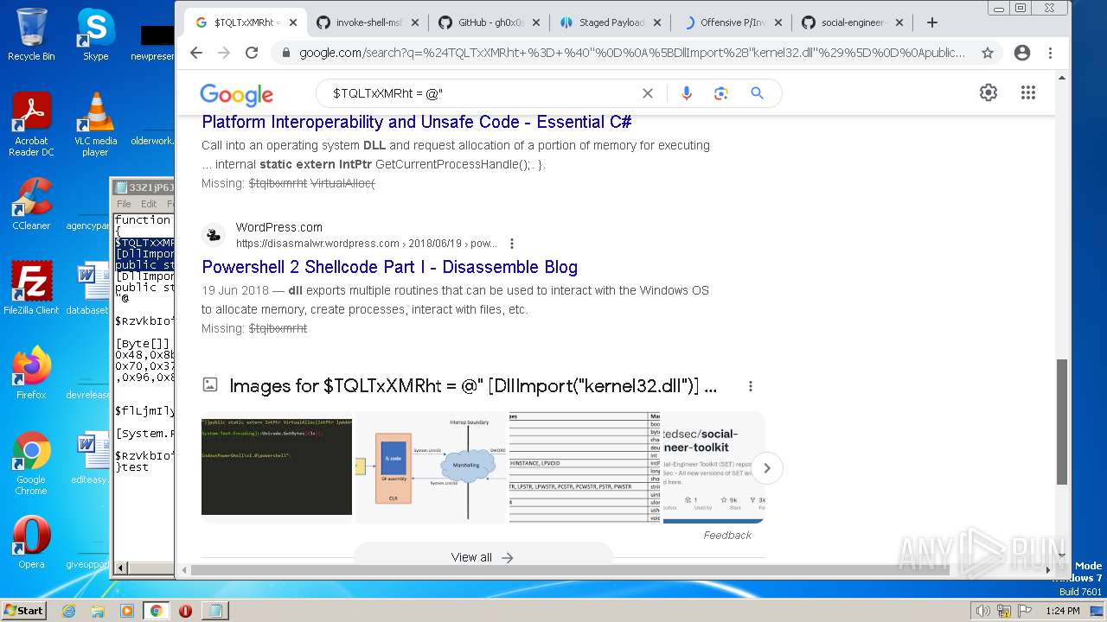Click the Google logo

[236, 94]
